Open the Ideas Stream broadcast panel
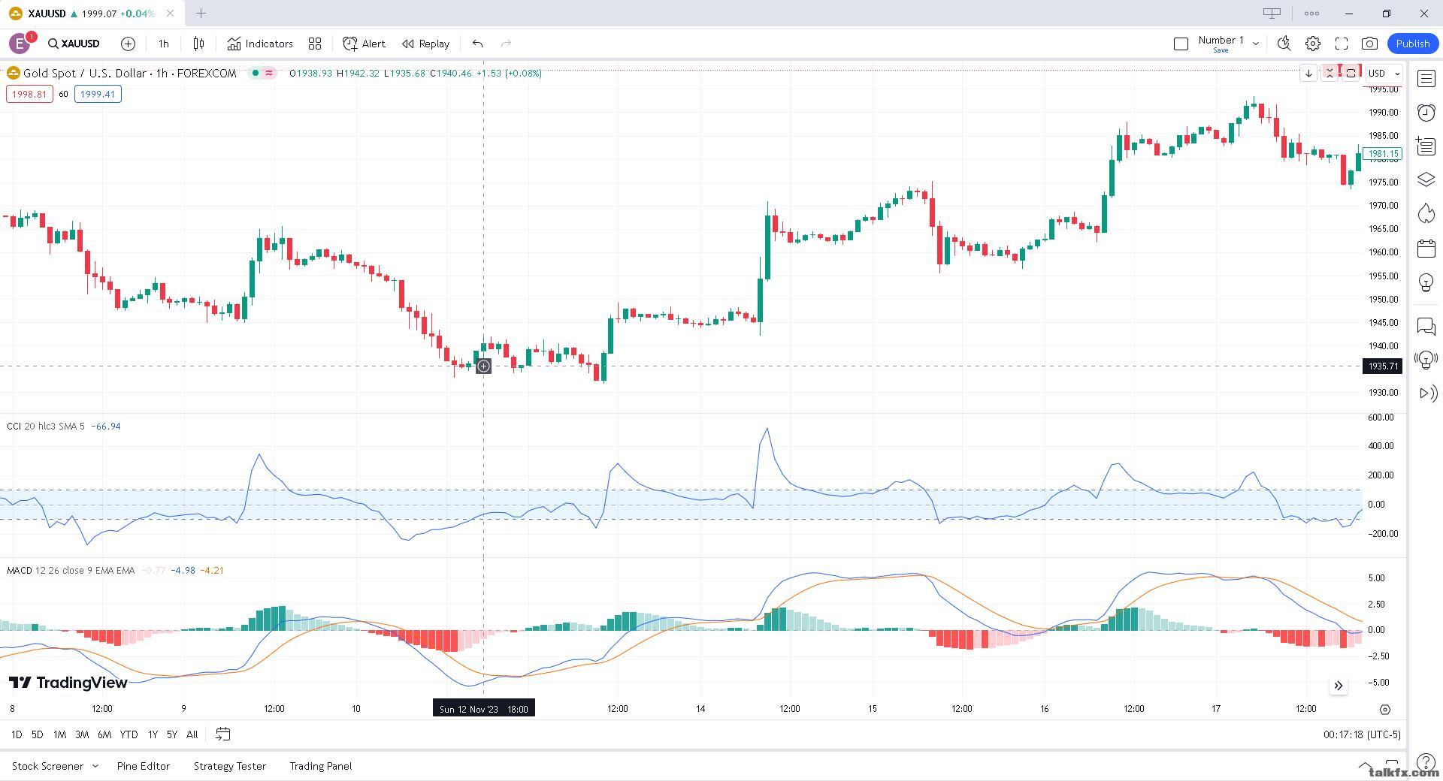1443x781 pixels. (1426, 360)
